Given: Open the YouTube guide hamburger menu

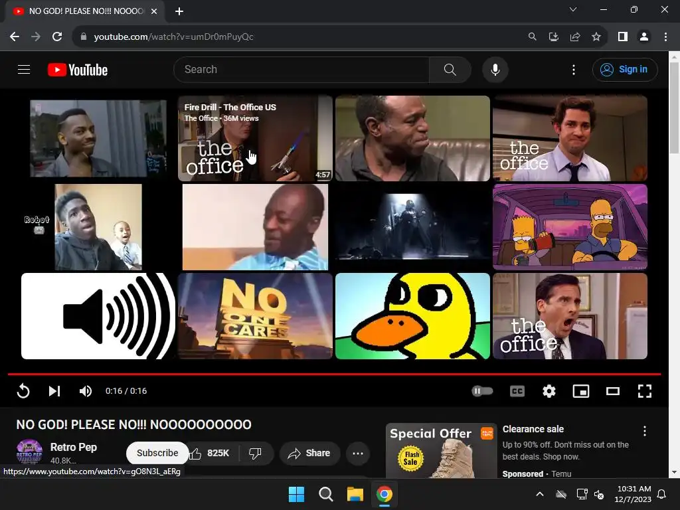Looking at the screenshot, I should (x=24, y=69).
